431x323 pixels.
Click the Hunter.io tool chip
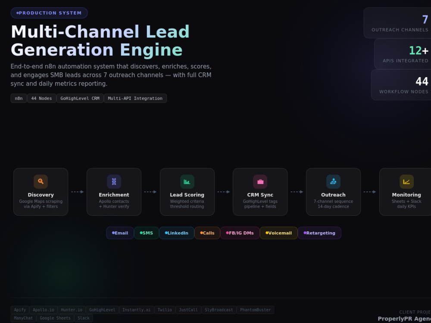pyautogui.click(x=72, y=310)
